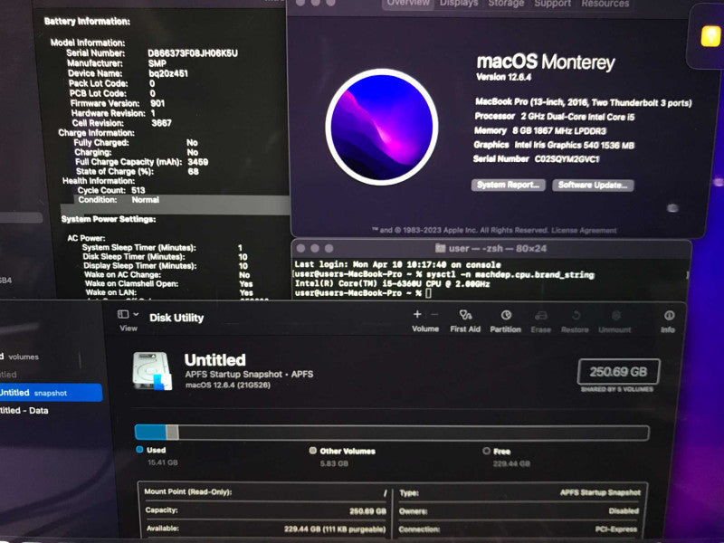Viewport: 724px width, 543px height.
Task: Zoom the Terminal window with green button
Action: pos(329,248)
